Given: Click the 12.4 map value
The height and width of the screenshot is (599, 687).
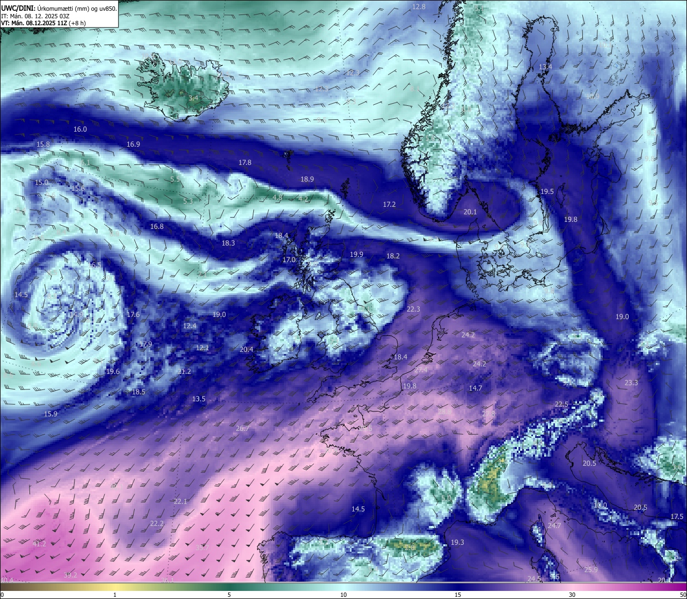Looking at the screenshot, I should point(189,326).
